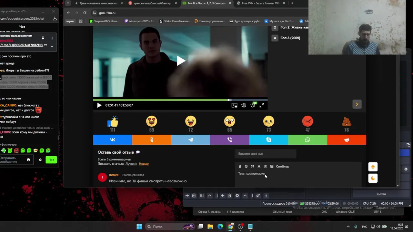Share the page via VK
413x232 pixels.
point(113,140)
